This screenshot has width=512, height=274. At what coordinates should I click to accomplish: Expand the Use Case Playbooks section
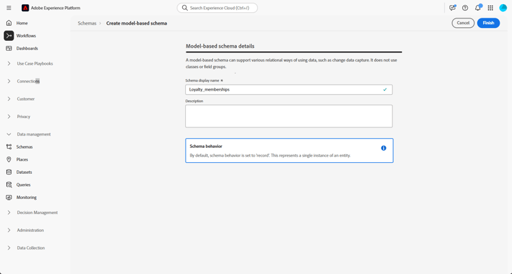click(34, 63)
